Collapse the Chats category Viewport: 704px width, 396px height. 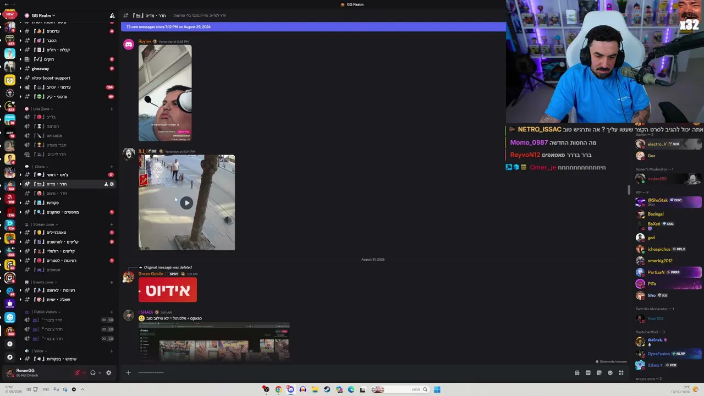(x=38, y=167)
